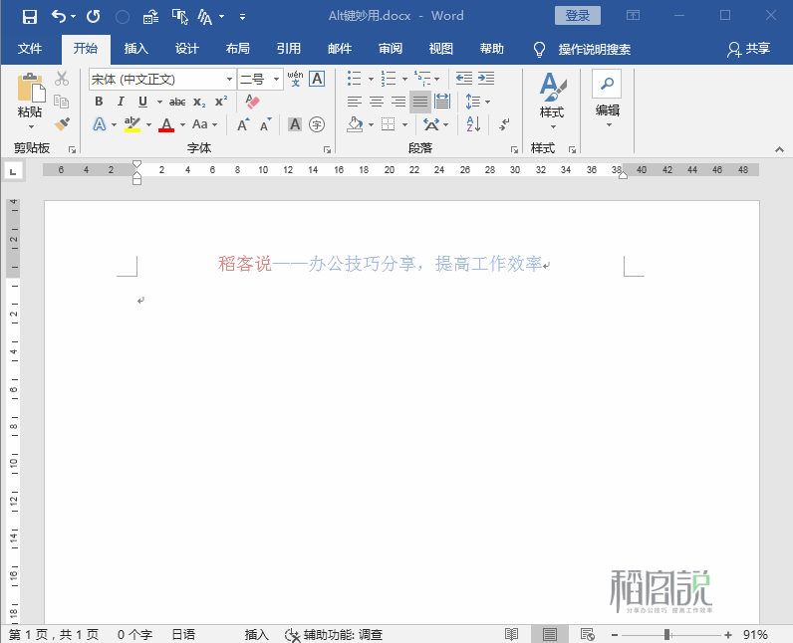The height and width of the screenshot is (643, 793).
Task: Click the 操作说明搜索 search box
Action: 594,49
